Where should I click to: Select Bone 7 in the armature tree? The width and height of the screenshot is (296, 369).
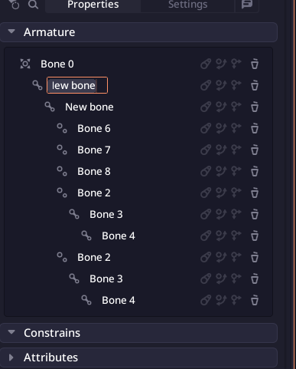[x=94, y=150]
